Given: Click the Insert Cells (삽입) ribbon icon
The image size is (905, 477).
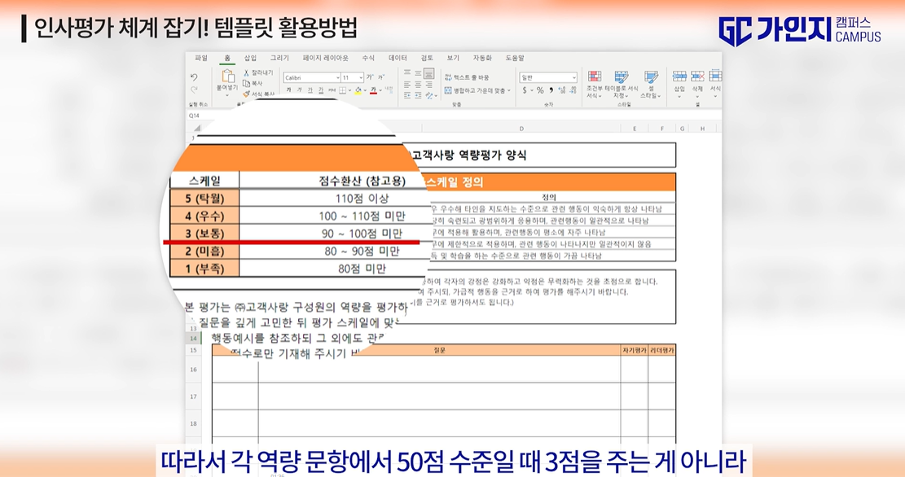Looking at the screenshot, I should 679,78.
